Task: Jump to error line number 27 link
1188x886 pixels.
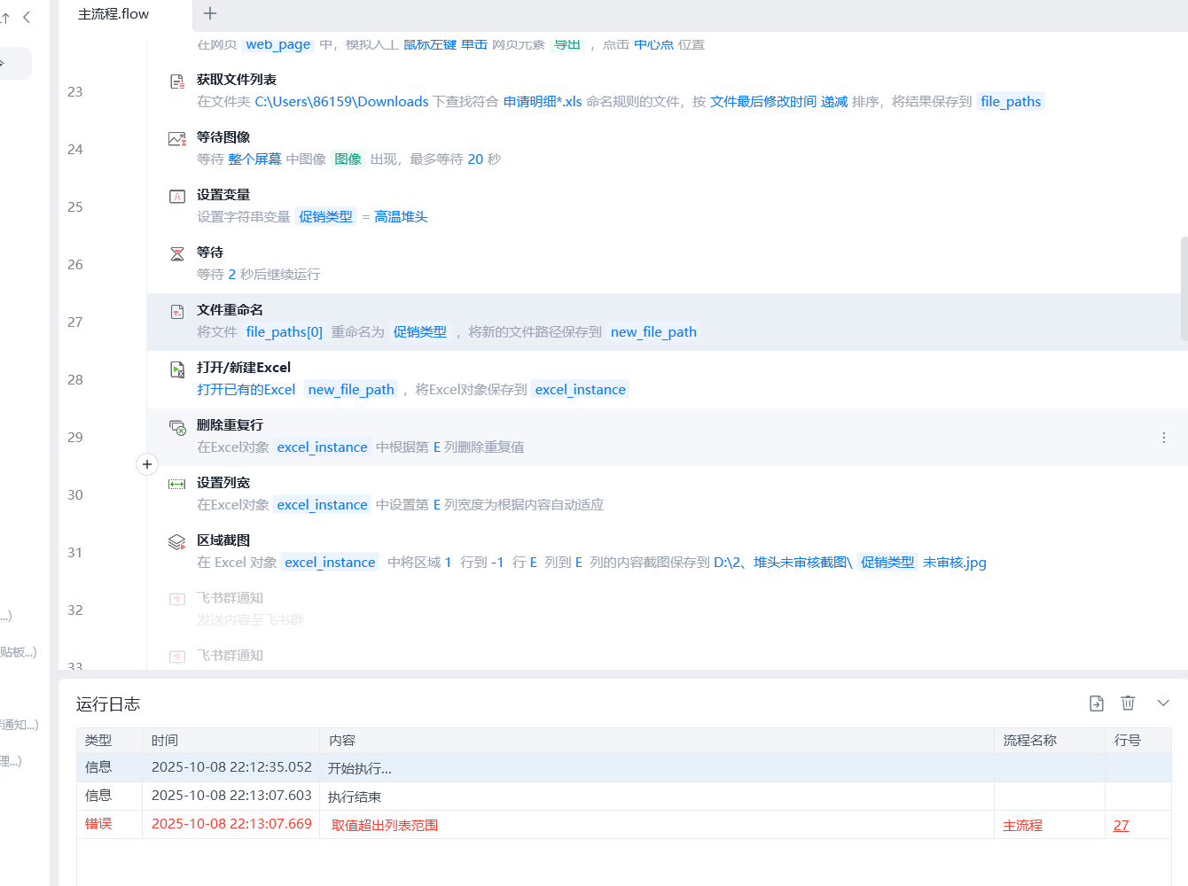Action: point(1122,825)
